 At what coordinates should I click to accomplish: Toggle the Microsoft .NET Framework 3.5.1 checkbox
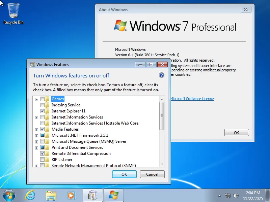click(x=42, y=135)
